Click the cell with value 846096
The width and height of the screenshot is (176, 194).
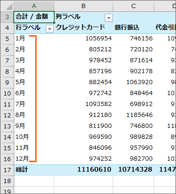83,148
